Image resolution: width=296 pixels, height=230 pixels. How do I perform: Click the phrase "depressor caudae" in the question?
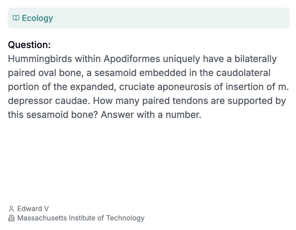pyautogui.click(x=49, y=101)
